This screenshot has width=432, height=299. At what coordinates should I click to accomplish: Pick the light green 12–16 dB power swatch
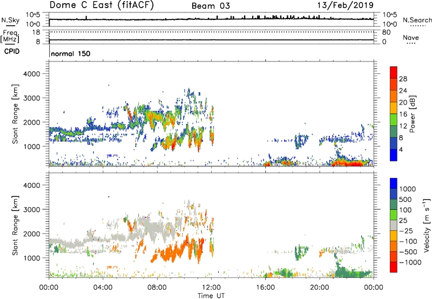394,120
